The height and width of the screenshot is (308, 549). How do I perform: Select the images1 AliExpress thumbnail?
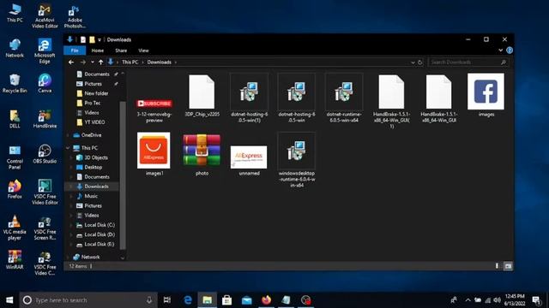tap(154, 154)
